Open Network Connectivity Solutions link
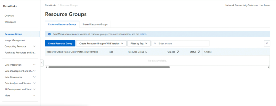 [242, 5]
